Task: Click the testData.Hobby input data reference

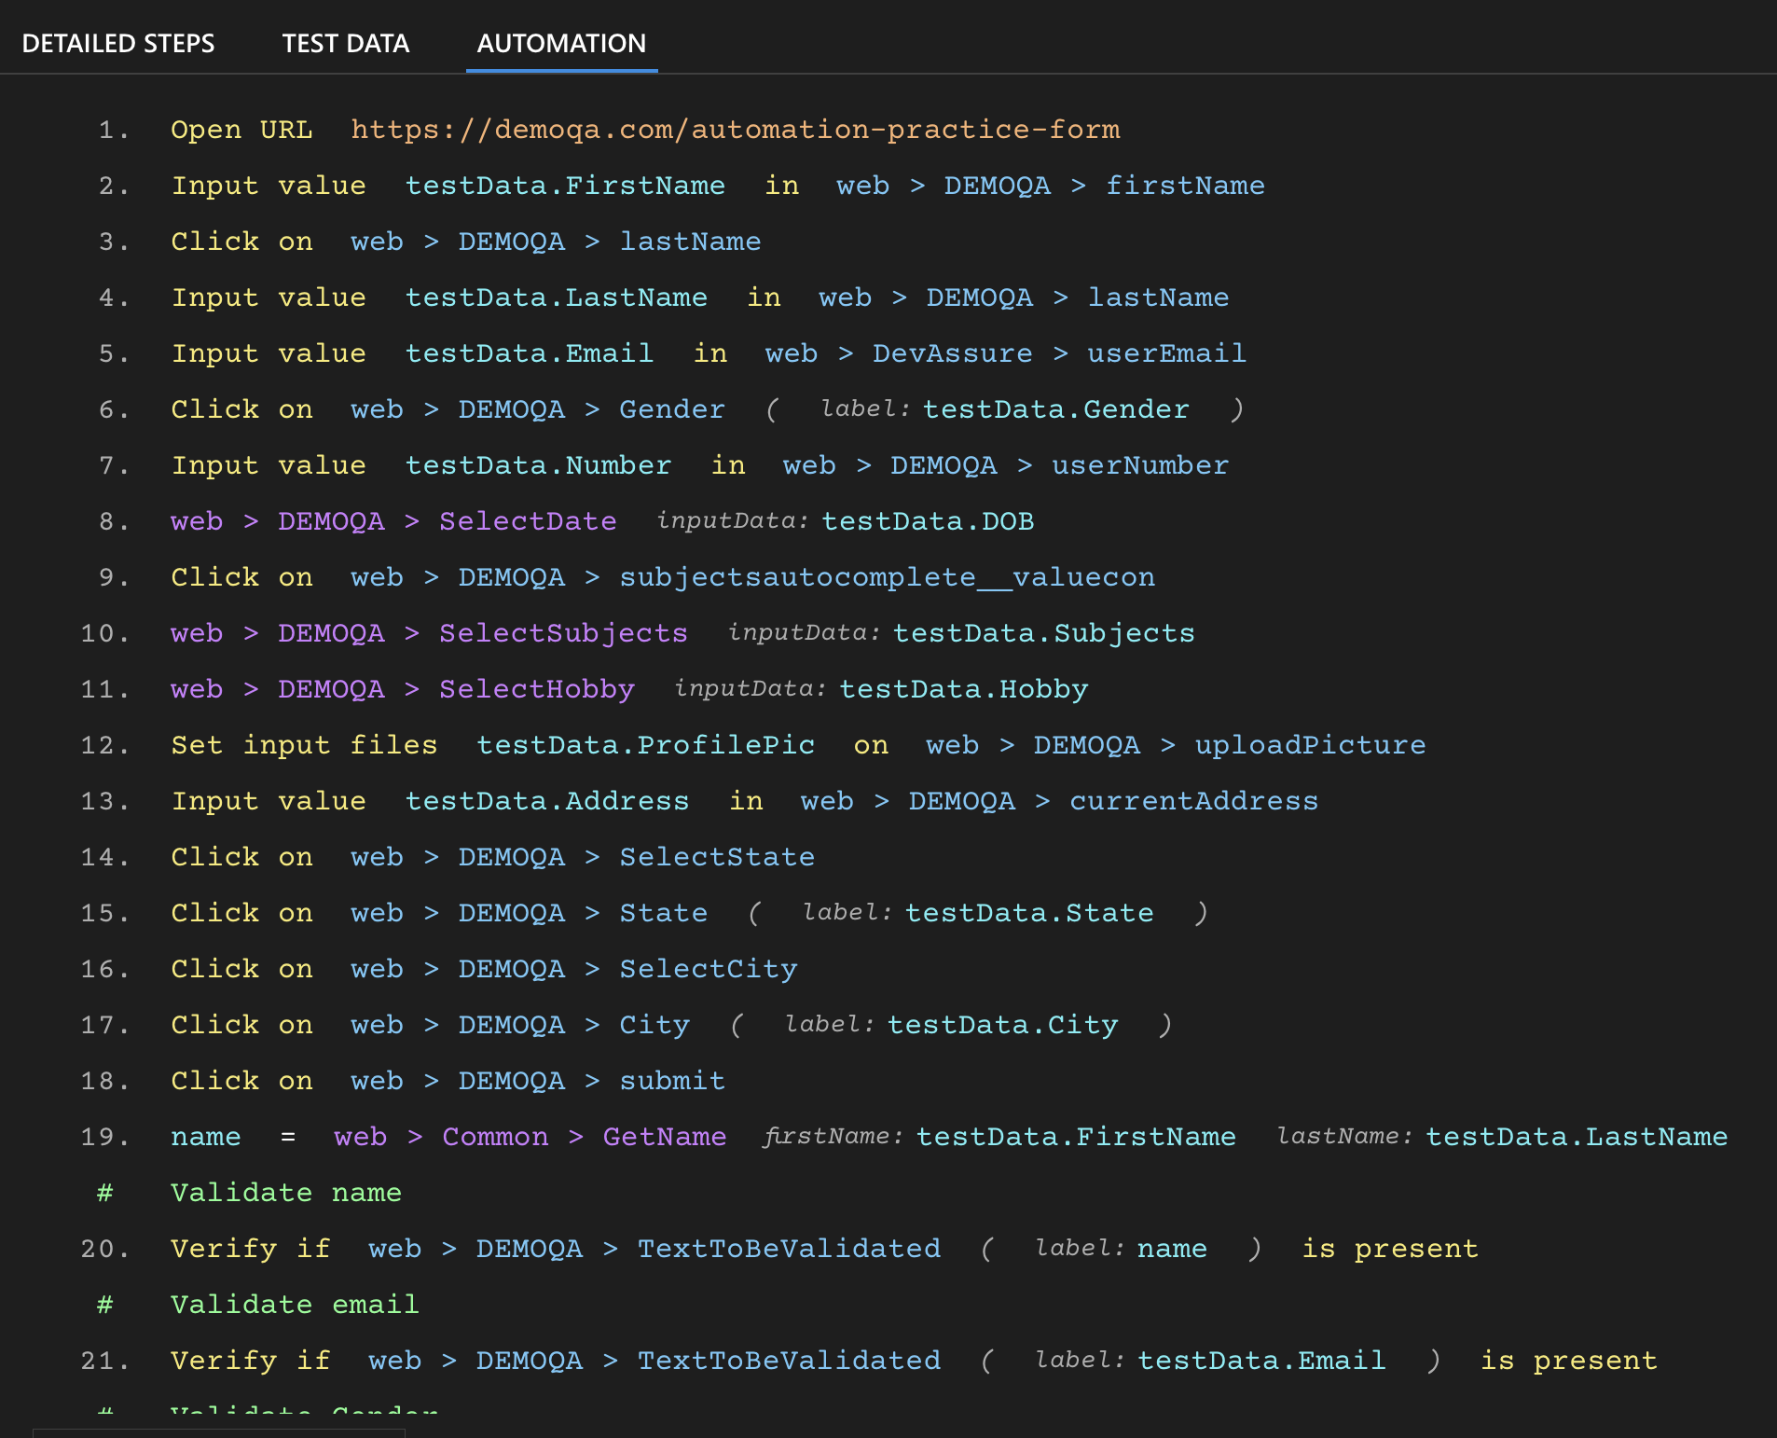Action: click(964, 688)
